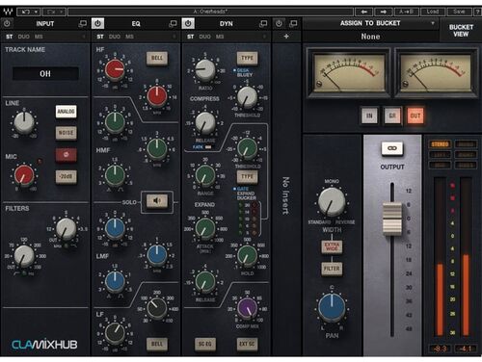Click the red HF gain knob
The width and height of the screenshot is (482, 362).
click(x=115, y=69)
